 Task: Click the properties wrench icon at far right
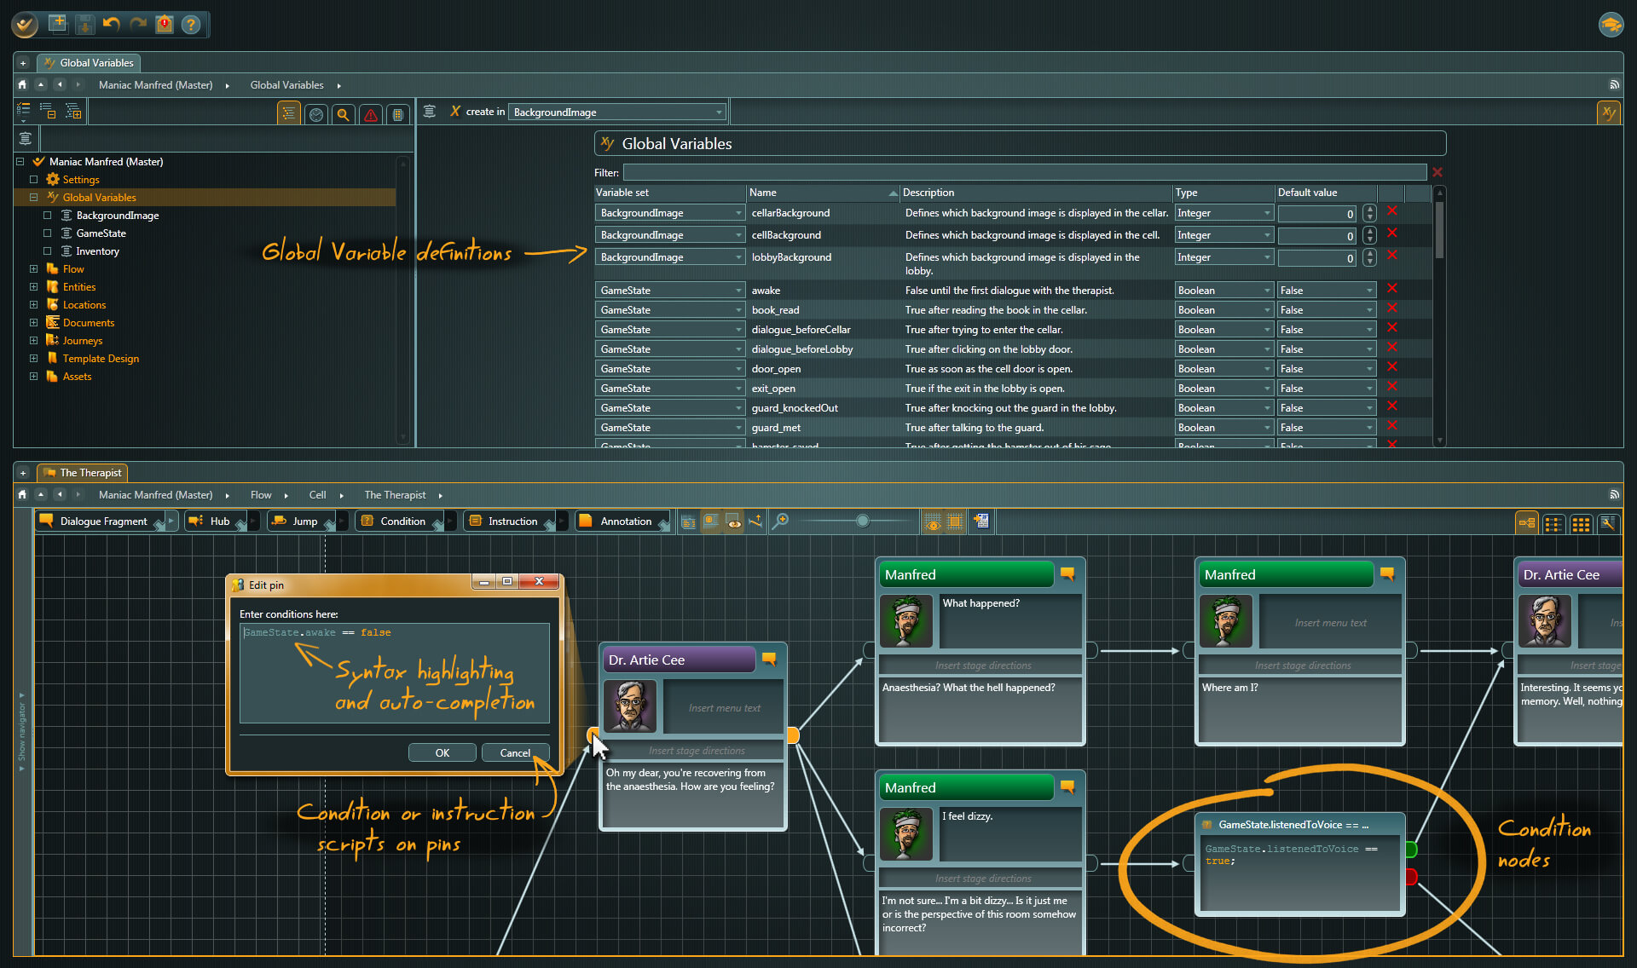tap(1610, 523)
